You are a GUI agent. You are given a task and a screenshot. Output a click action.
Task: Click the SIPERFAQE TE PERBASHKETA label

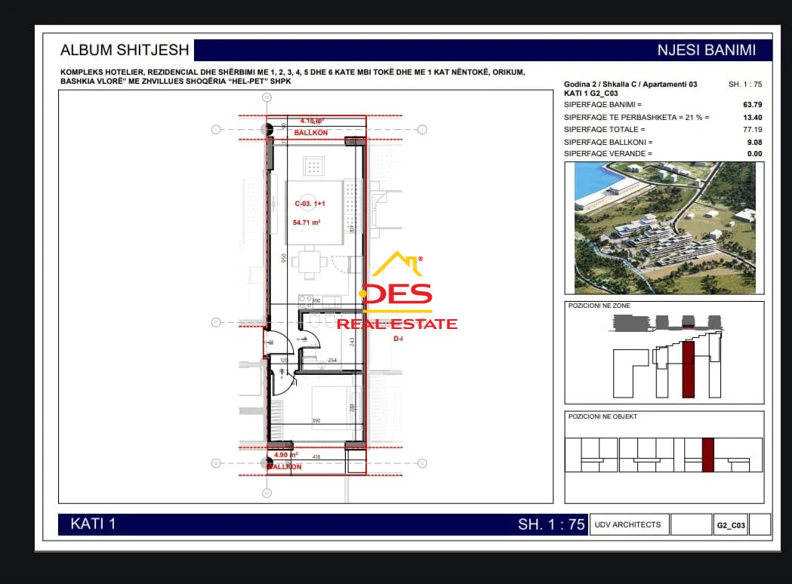636,118
